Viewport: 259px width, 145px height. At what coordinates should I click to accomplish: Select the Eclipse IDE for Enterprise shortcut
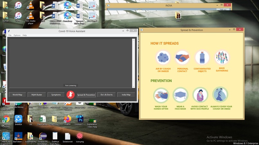[x=43, y=138]
